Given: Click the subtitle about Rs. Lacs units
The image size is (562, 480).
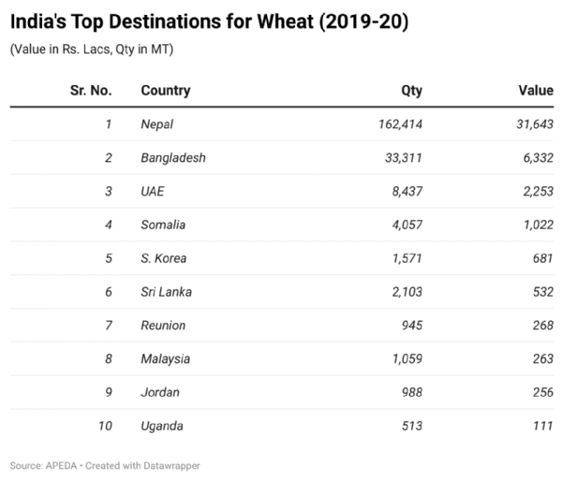Looking at the screenshot, I should coord(91,50).
